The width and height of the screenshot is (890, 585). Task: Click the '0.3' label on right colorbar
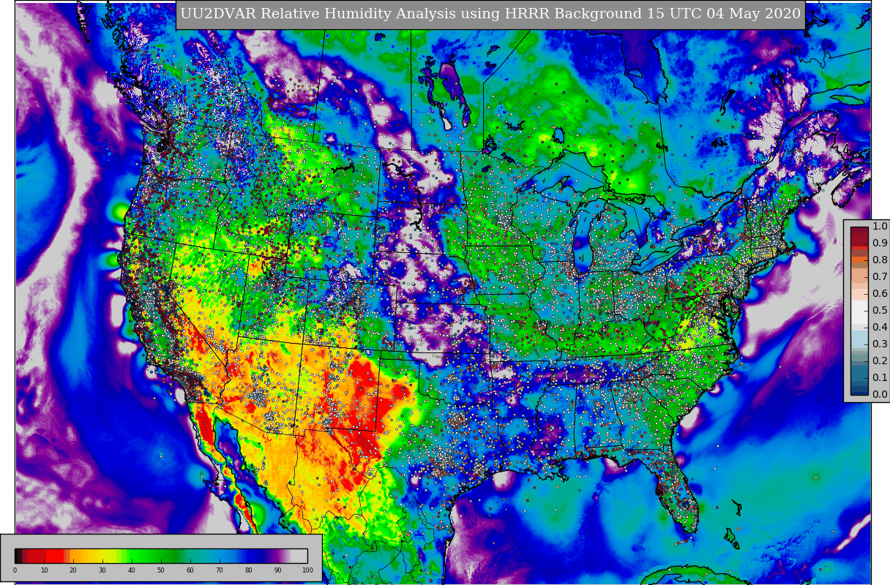click(x=880, y=344)
